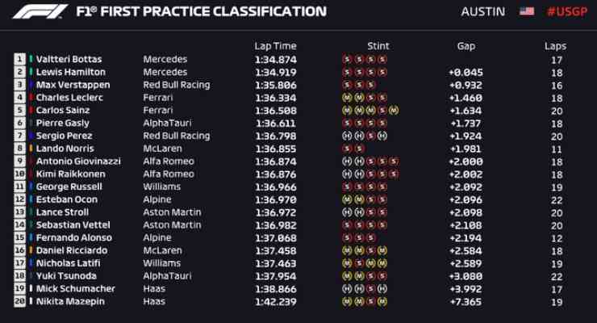Viewport: 597px width, 323px height.
Task: Click Carlos Sainz last medium tyre icon
Action: [394, 111]
